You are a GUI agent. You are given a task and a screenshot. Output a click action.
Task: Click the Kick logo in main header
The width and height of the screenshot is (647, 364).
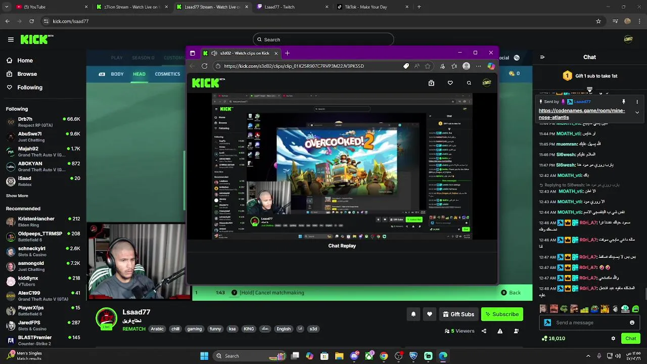pos(36,39)
